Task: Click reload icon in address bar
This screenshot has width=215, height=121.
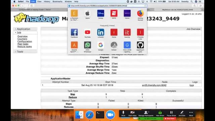Action: [x=145, y=6]
